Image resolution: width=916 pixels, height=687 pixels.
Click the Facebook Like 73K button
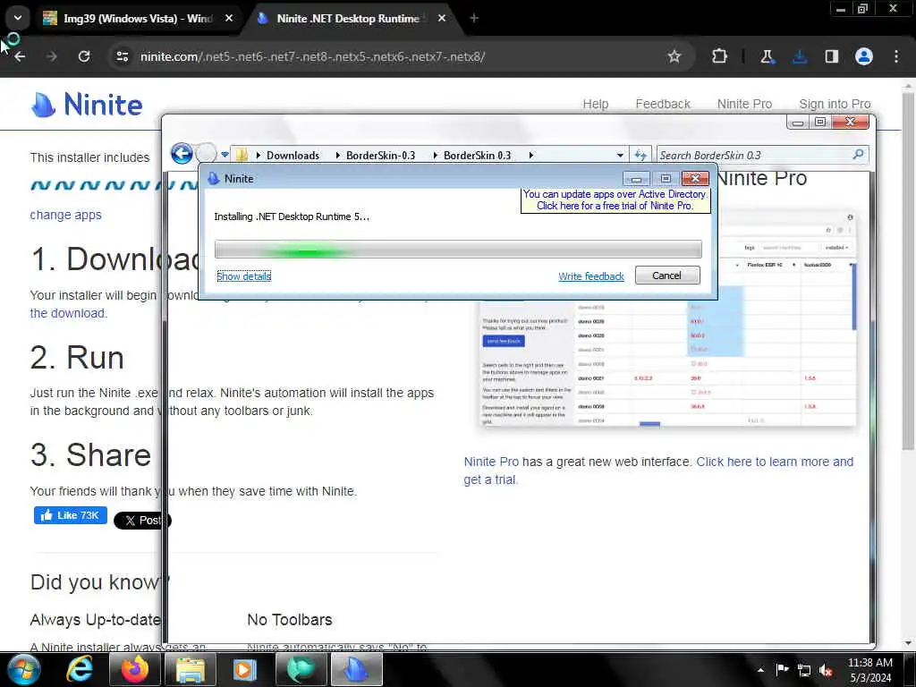coord(70,515)
